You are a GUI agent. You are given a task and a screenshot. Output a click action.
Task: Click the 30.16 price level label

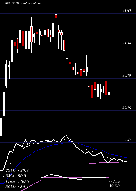[126, 108]
